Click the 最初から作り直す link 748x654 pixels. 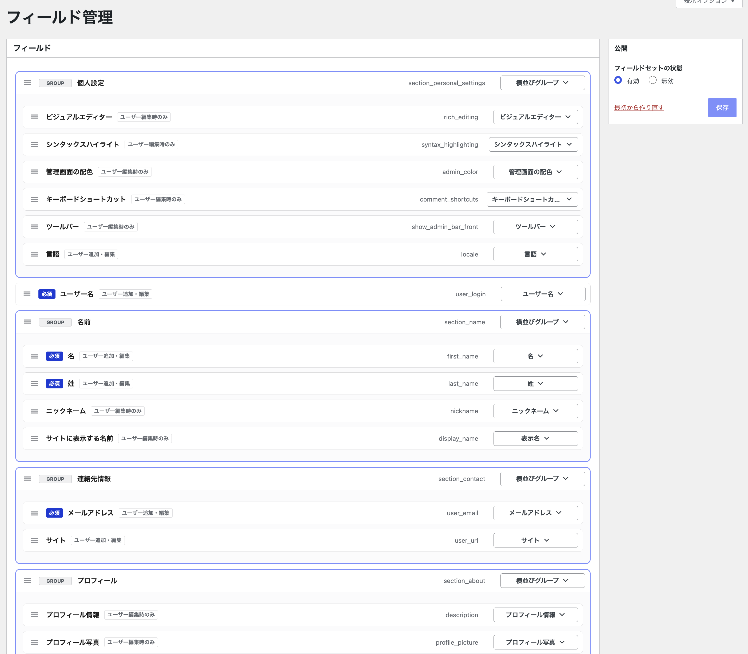[639, 108]
